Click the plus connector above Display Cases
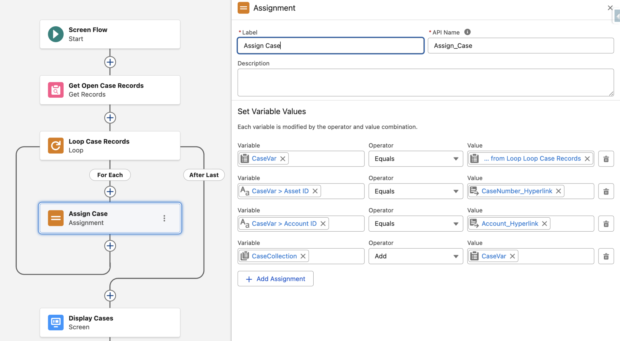The width and height of the screenshot is (620, 341). [110, 296]
